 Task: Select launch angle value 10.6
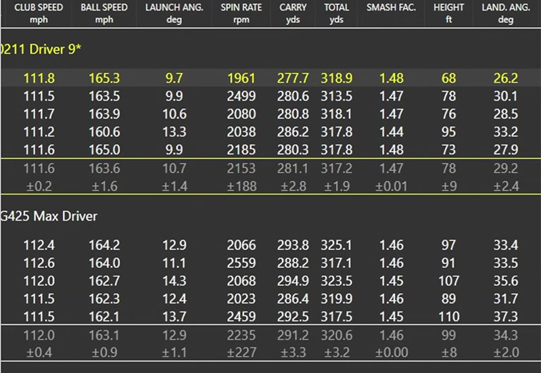174,114
